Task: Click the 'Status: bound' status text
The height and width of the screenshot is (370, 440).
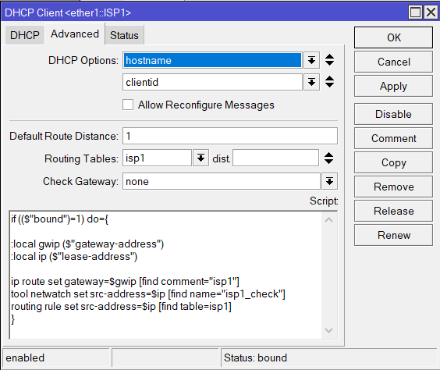Action: point(255,358)
